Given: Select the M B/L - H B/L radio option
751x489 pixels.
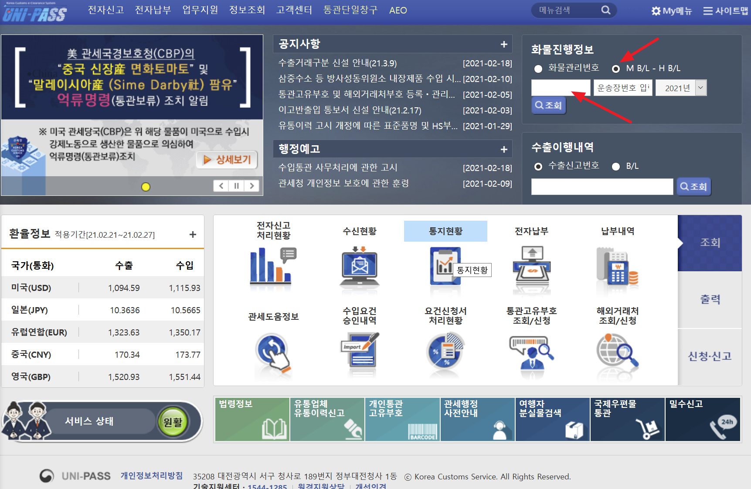Looking at the screenshot, I should coord(616,68).
